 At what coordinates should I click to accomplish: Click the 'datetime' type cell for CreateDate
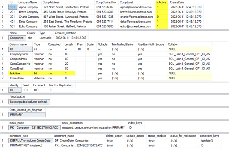pos(40,78)
